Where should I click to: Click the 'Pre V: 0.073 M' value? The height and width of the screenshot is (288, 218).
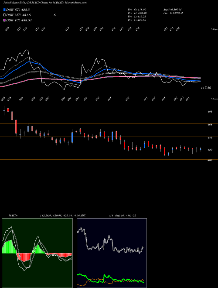click(173, 13)
